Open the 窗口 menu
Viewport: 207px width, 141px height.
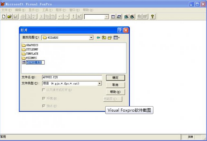coord(74,10)
